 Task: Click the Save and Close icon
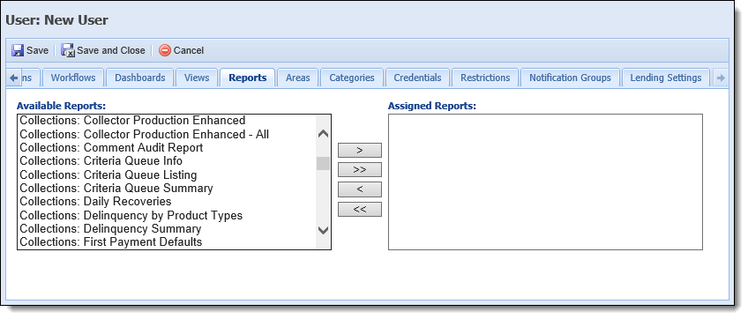(x=68, y=50)
